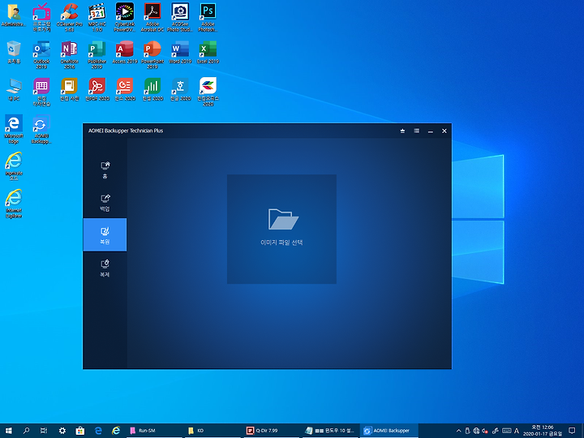This screenshot has height=438, width=584.
Task: Select the Inprivate mode IE desktop icon
Action: point(14,166)
